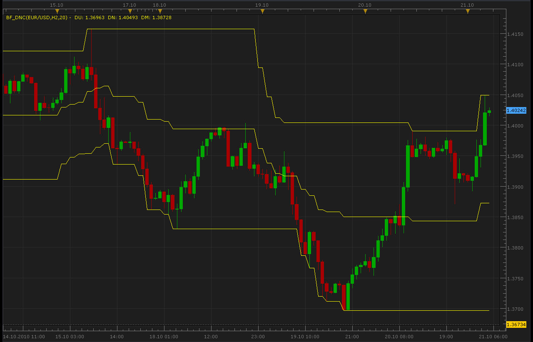Click the 20.10 day separator marker
The image size is (533, 342).
[365, 11]
